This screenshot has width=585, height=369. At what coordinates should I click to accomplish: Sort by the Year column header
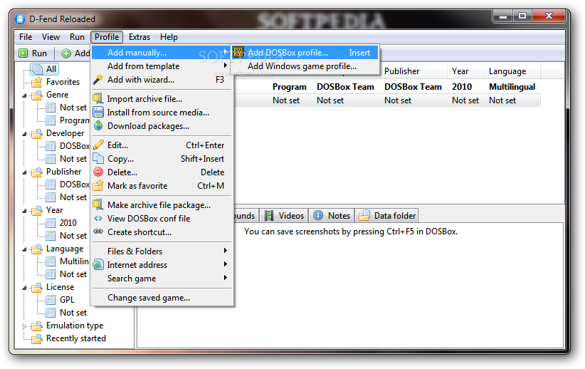click(x=465, y=71)
